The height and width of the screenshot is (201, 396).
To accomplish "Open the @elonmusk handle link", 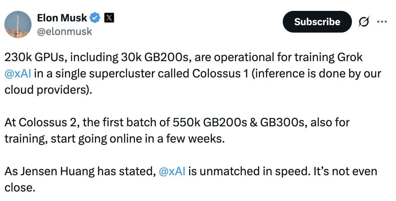I will 64,32.
